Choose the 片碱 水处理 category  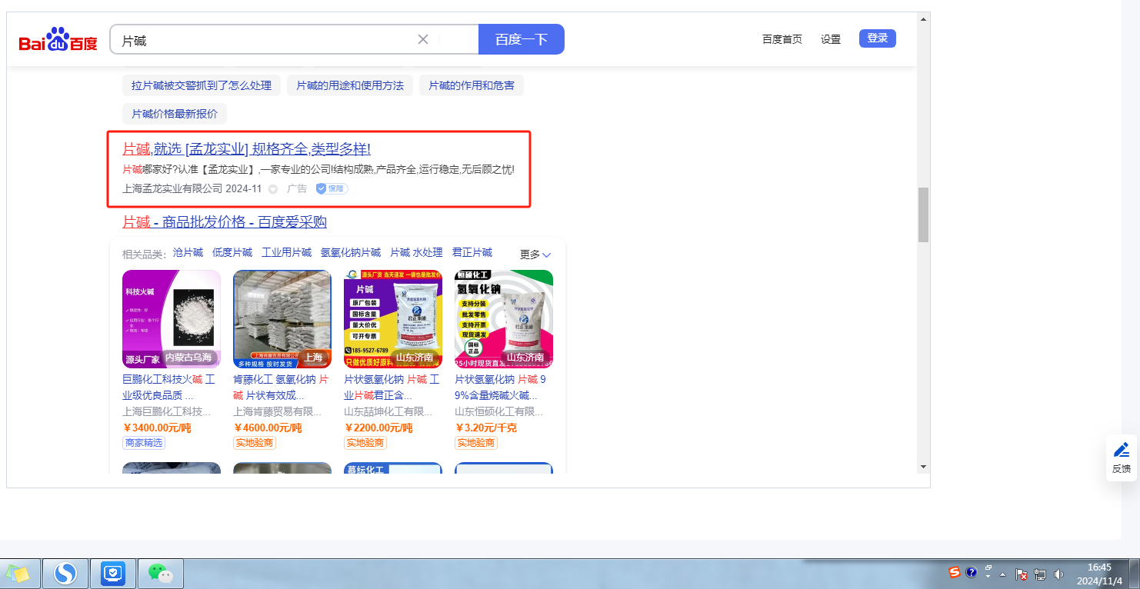[416, 252]
